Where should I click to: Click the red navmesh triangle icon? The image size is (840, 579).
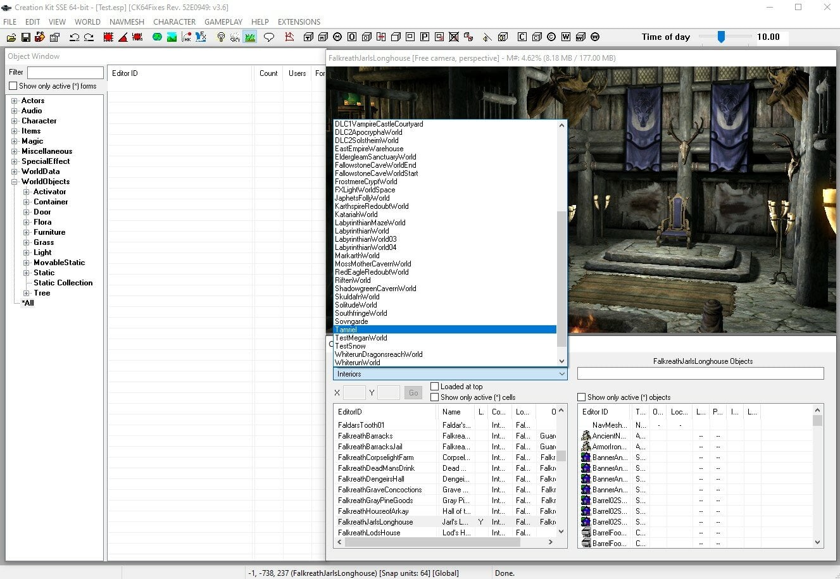(289, 37)
